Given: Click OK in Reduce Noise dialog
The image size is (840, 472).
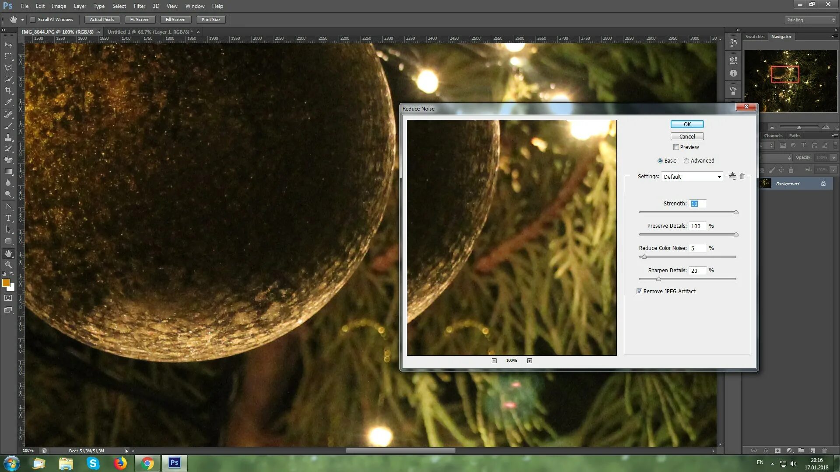Looking at the screenshot, I should pos(687,125).
